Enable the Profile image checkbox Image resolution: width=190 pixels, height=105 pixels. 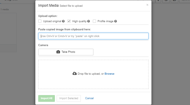pyautogui.click(x=94, y=21)
